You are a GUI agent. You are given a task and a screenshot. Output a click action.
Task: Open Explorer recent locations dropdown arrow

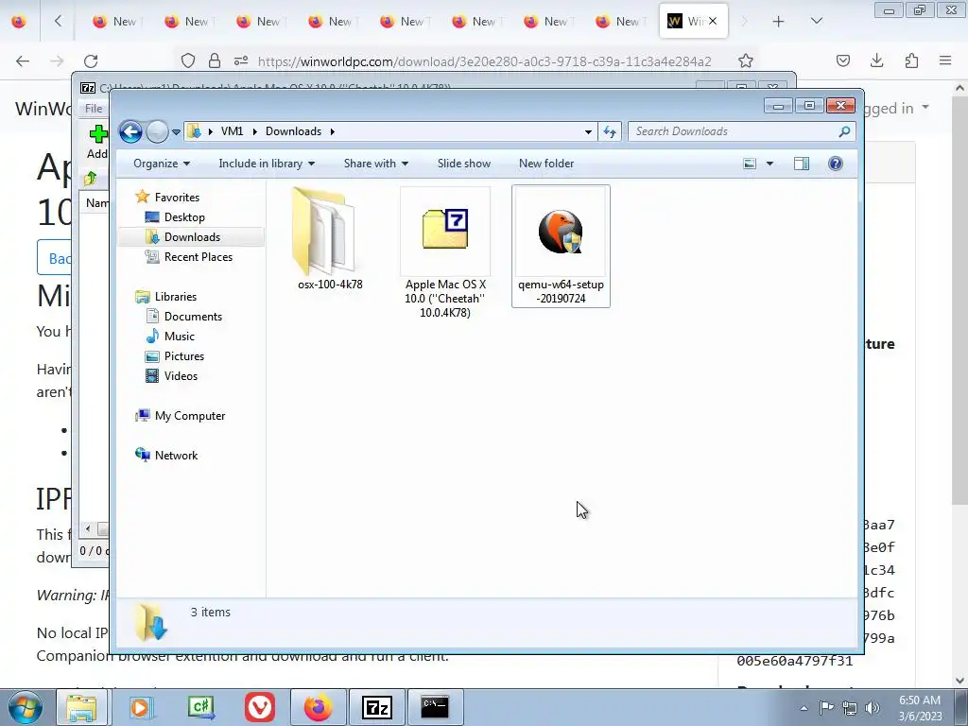tap(176, 131)
